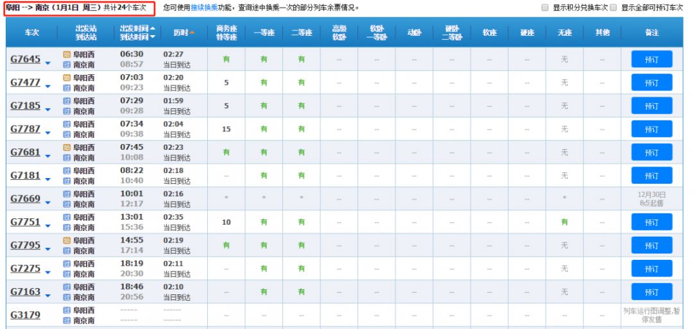Click the 备注 column header
Viewport: 693px width, 329px height.
(x=652, y=33)
